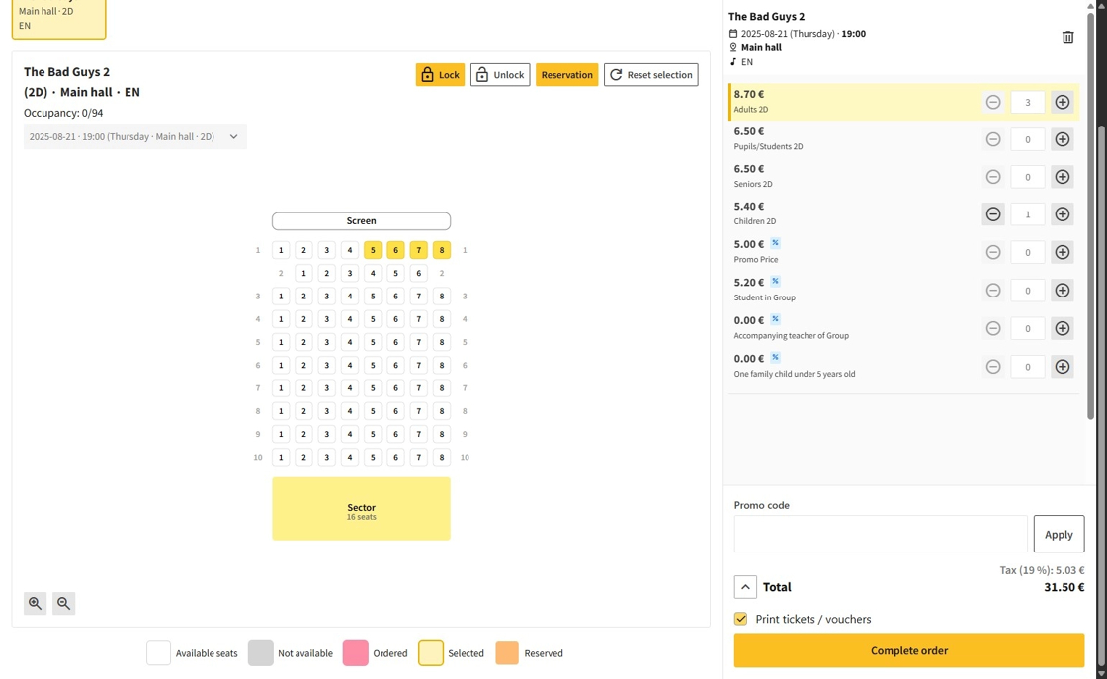Click the zoom out magnifier icon
The width and height of the screenshot is (1107, 679).
click(x=63, y=603)
